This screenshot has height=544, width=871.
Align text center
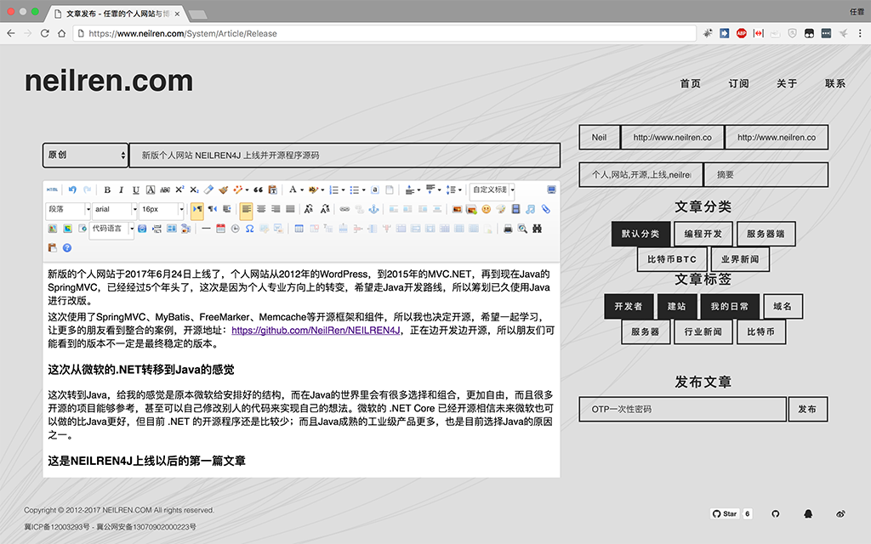261,209
